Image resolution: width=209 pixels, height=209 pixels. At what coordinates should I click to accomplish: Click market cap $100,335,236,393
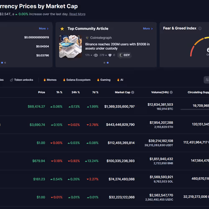120,161
